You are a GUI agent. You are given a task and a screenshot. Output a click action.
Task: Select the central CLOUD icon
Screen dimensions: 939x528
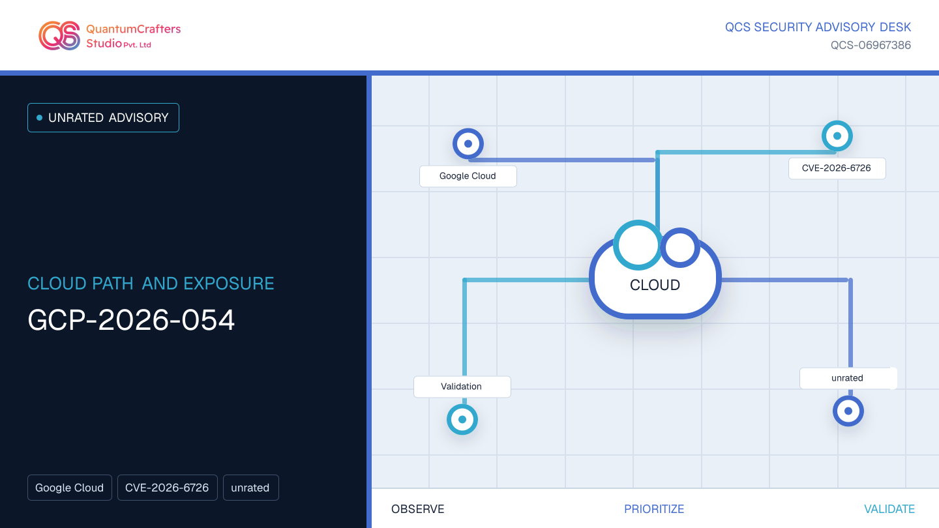[x=655, y=270]
